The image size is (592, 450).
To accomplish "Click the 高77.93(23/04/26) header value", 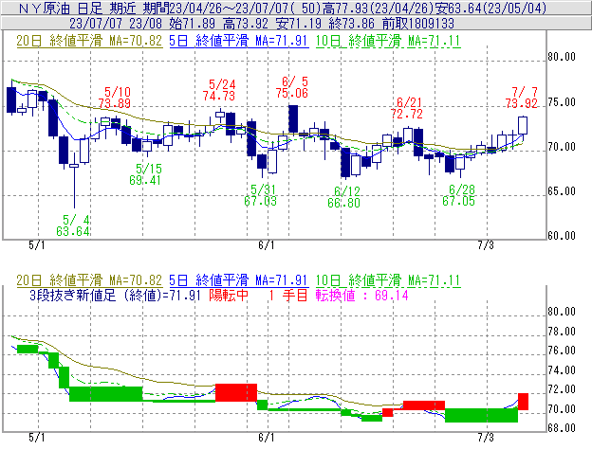I will click(x=377, y=9).
